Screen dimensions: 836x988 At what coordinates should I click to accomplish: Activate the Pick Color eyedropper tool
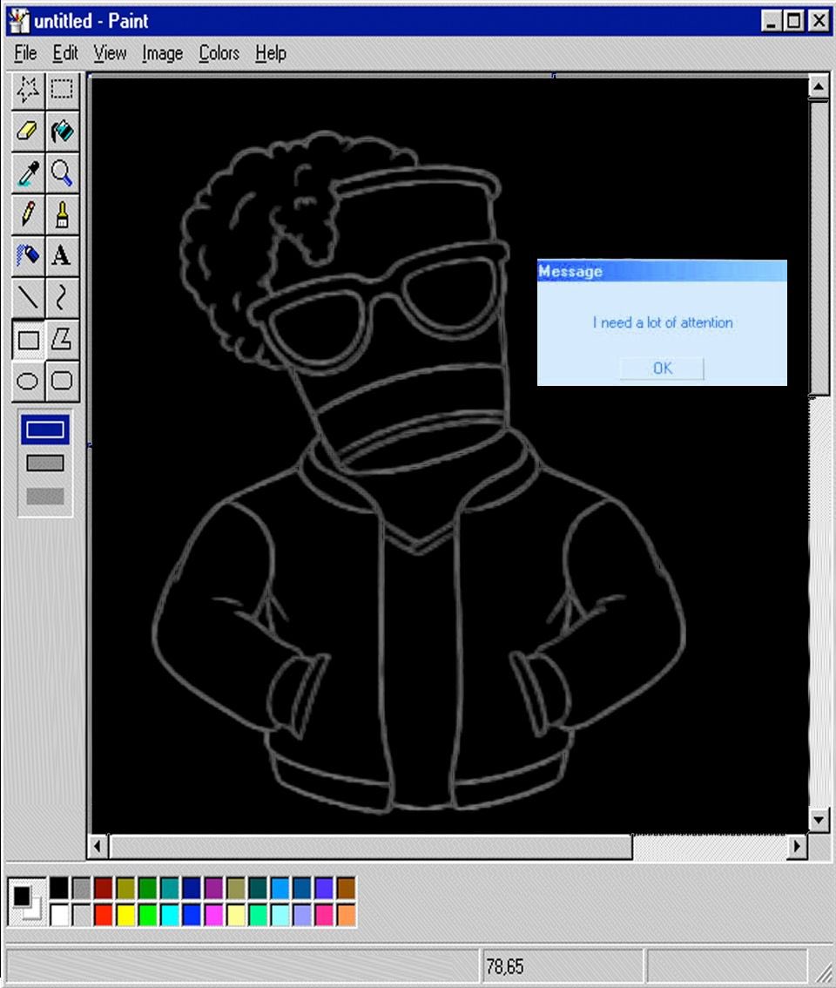click(x=28, y=173)
